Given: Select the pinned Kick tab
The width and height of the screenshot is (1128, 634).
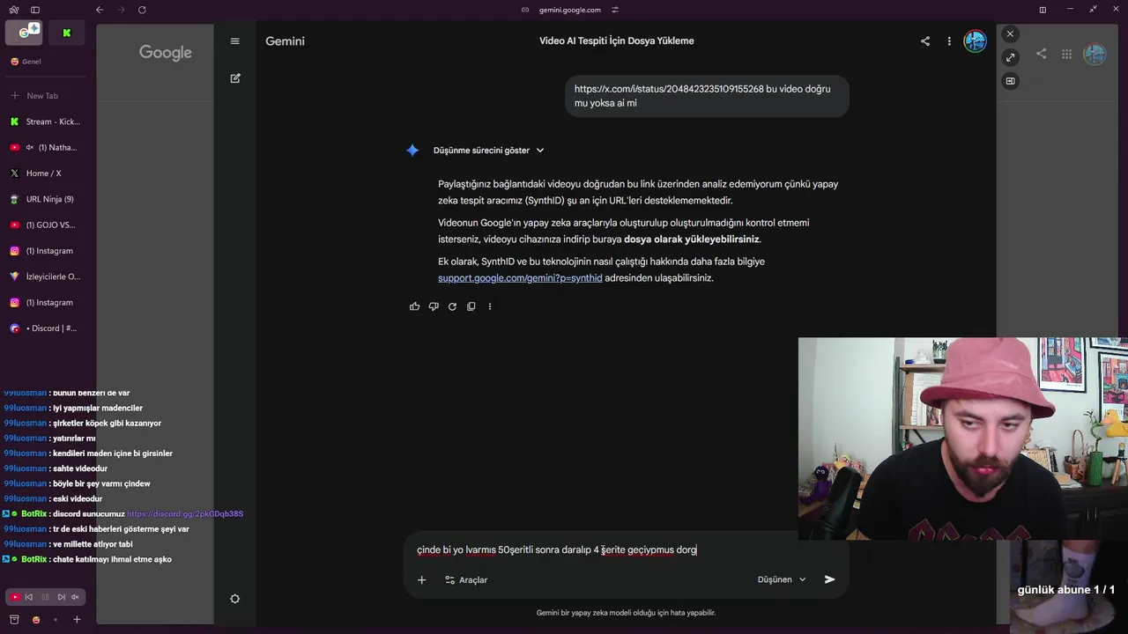Looking at the screenshot, I should click(x=66, y=33).
